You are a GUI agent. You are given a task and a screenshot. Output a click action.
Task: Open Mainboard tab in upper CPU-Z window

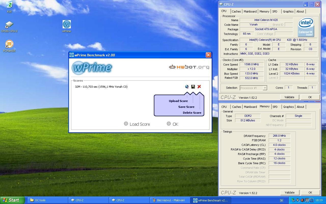[250, 11]
